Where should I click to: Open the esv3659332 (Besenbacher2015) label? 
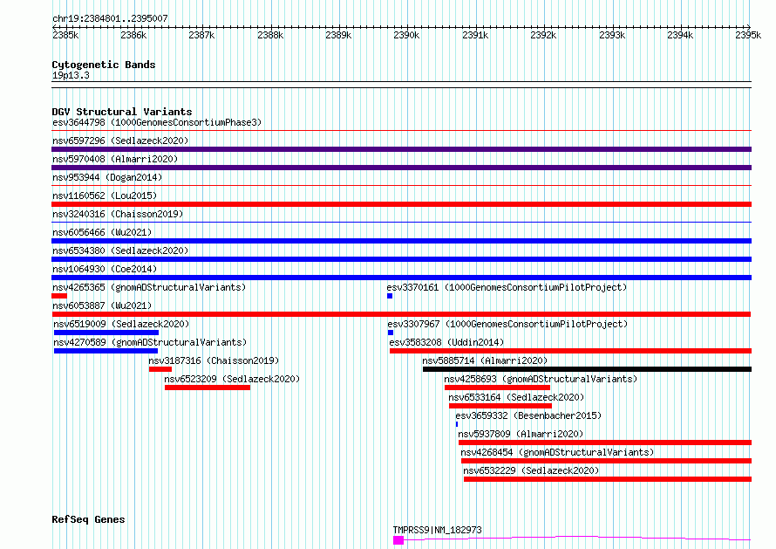tap(528, 415)
